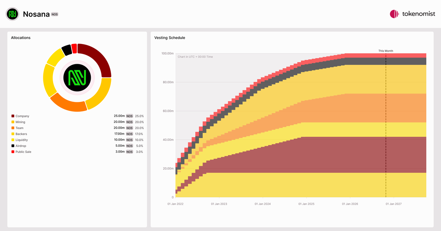Click the 20.00m y-axis label
The image size is (441, 231).
tap(168, 169)
